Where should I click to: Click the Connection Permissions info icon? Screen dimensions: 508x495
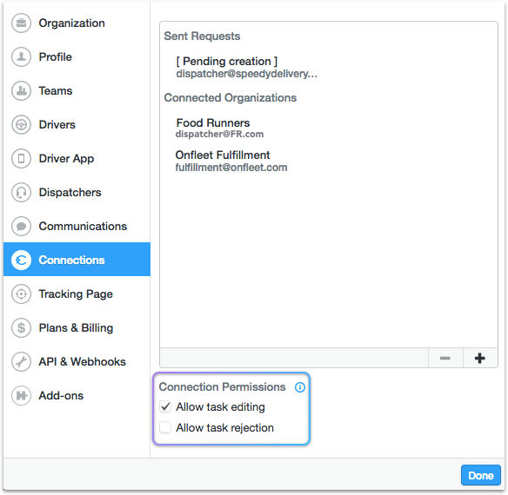pyautogui.click(x=300, y=387)
